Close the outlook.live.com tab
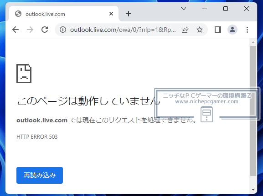 [x=111, y=14]
